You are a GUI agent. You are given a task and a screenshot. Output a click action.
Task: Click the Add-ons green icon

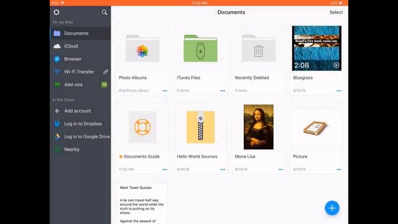pyautogui.click(x=57, y=85)
